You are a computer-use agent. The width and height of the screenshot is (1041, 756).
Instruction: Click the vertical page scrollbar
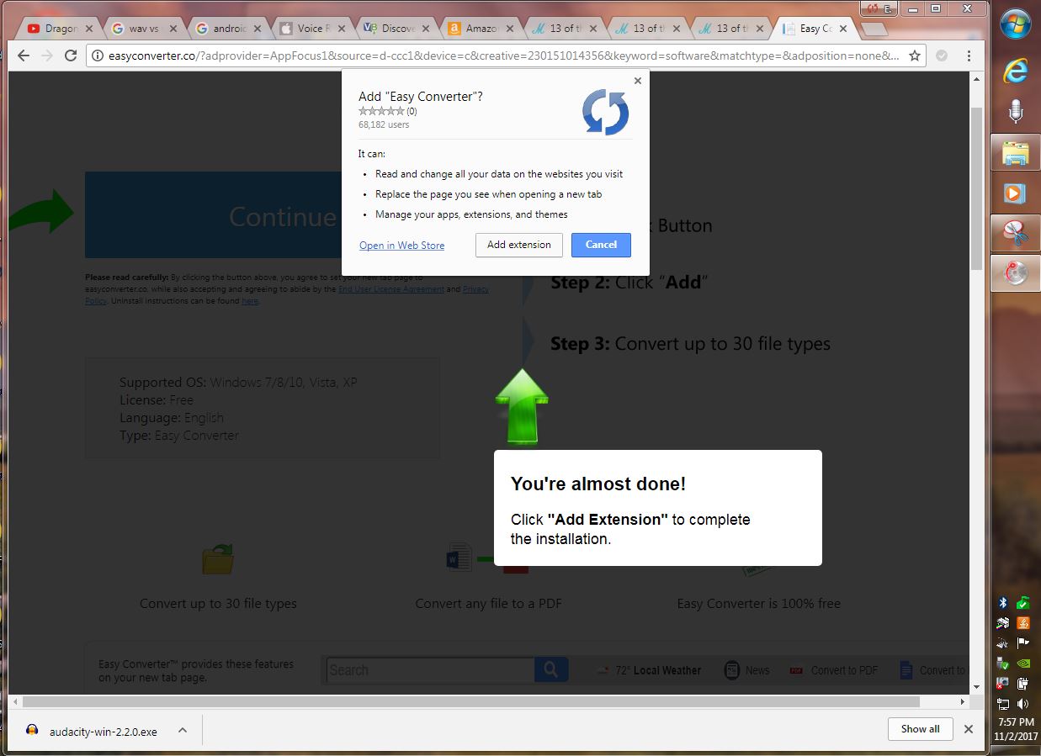pos(976,188)
